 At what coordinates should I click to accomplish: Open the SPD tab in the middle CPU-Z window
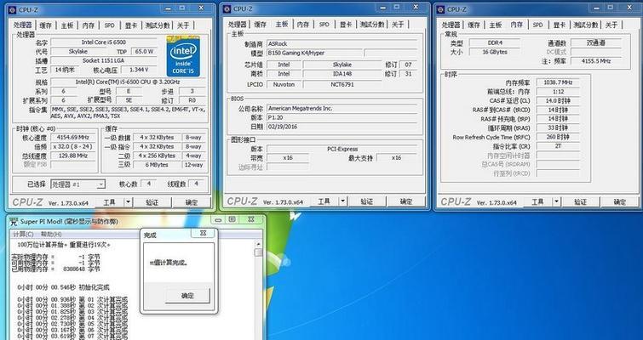pos(324,25)
